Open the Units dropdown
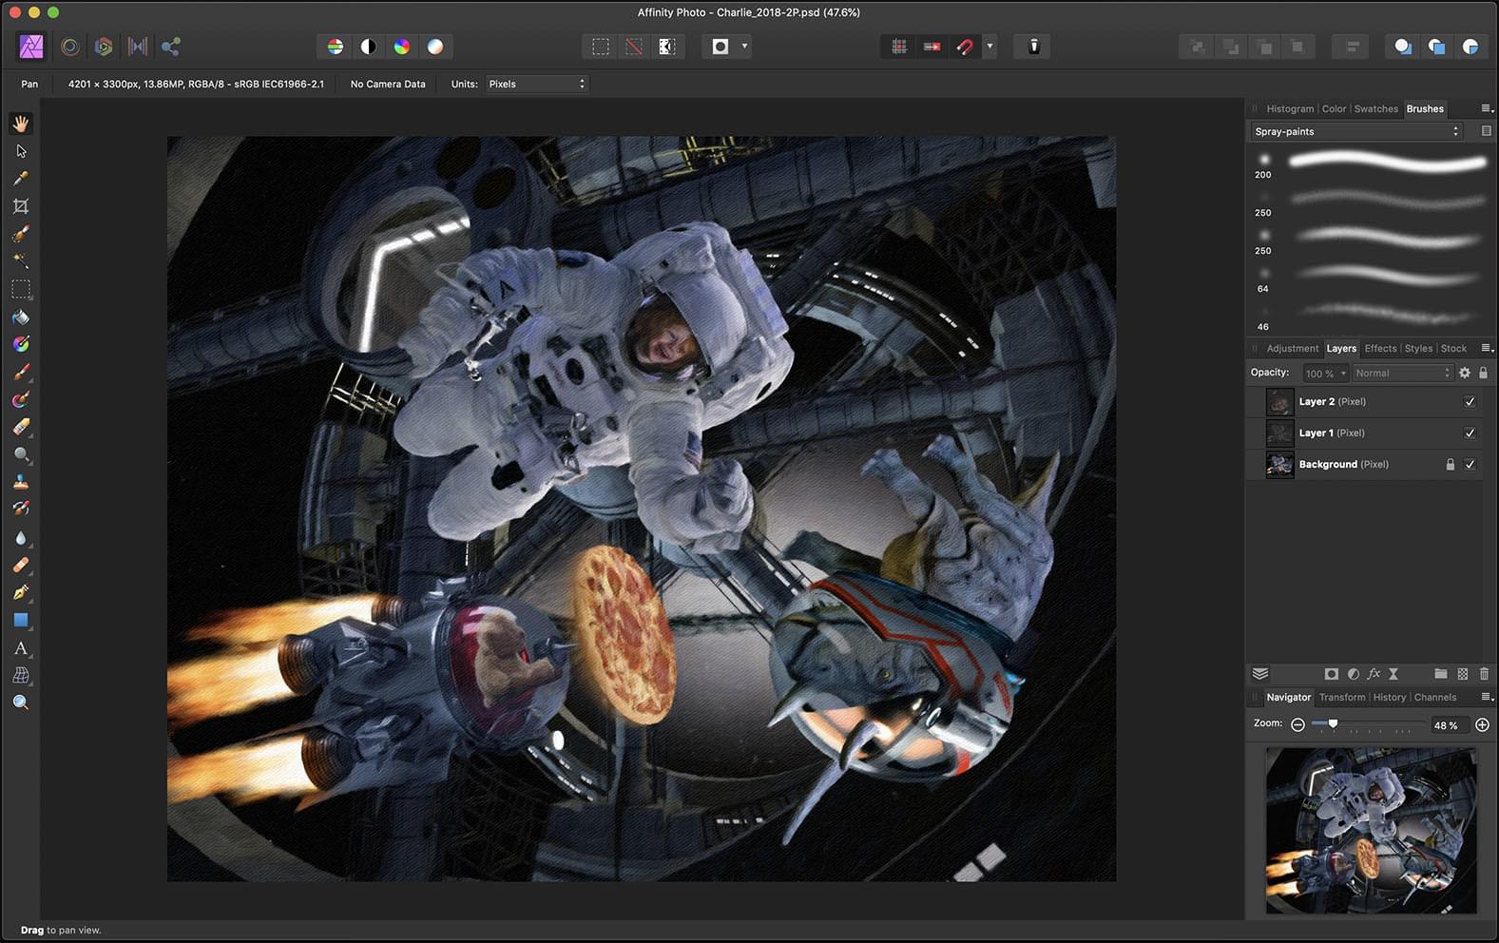The height and width of the screenshot is (943, 1499). coord(537,84)
